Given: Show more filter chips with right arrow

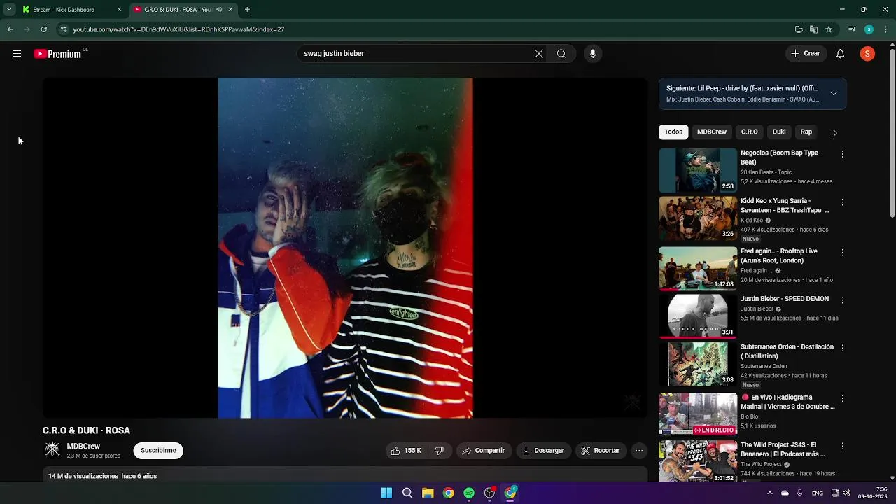Looking at the screenshot, I should [834, 132].
